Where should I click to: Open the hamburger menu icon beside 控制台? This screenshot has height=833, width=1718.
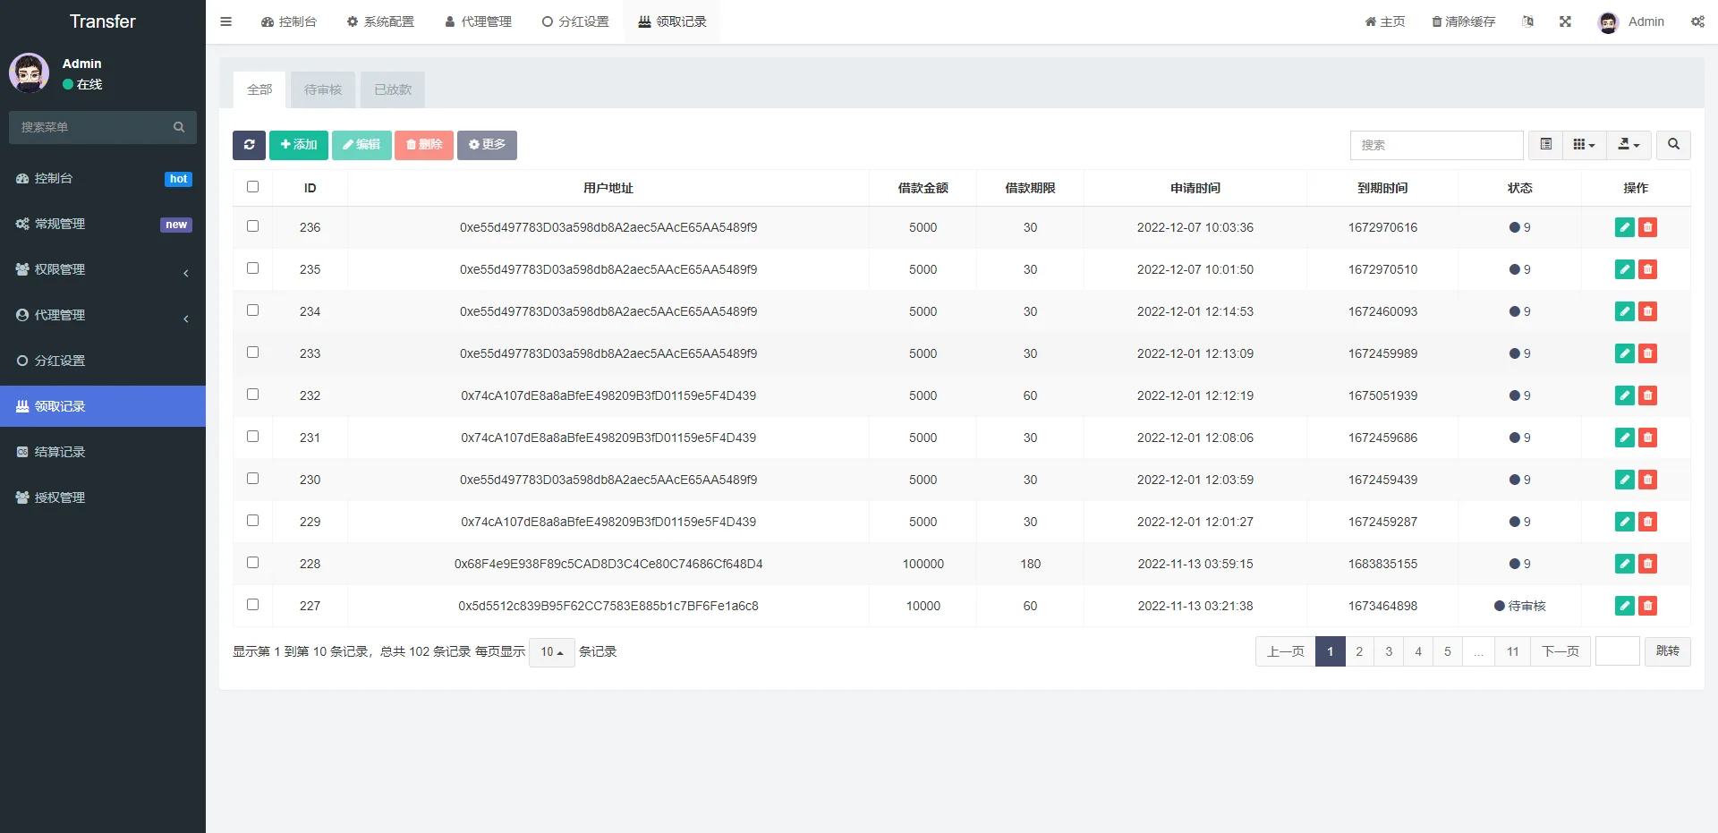(x=225, y=21)
